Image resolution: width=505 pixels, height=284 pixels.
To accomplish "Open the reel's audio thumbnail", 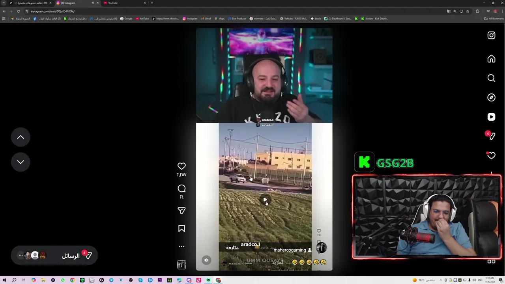I will pos(181,265).
